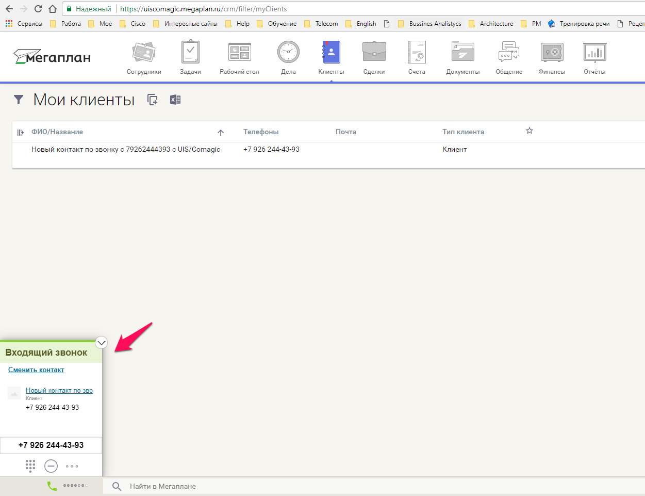Sort by ФИО/Название arrow
This screenshot has width=645, height=496.
pyautogui.click(x=221, y=133)
